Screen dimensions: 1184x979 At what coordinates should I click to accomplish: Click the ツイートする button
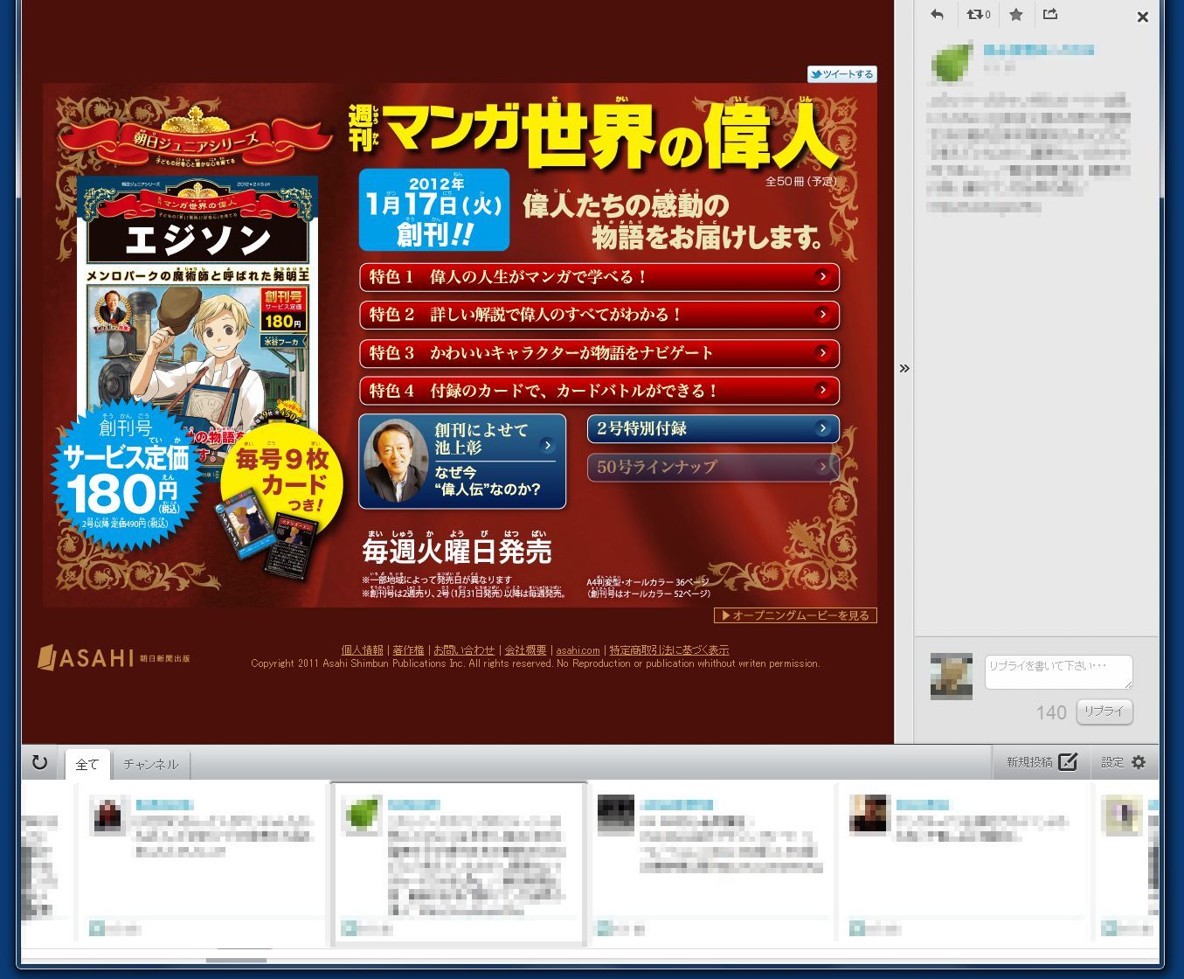click(x=841, y=74)
